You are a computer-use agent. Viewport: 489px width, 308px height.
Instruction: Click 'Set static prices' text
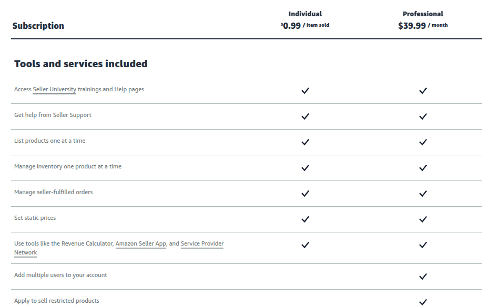coord(35,218)
